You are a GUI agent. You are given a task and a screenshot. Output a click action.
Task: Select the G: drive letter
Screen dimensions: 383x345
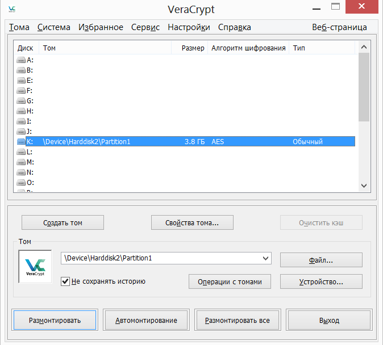tap(30, 101)
